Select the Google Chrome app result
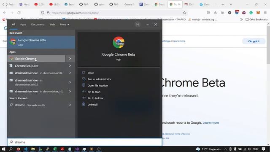270x152 pixels. (x=36, y=59)
